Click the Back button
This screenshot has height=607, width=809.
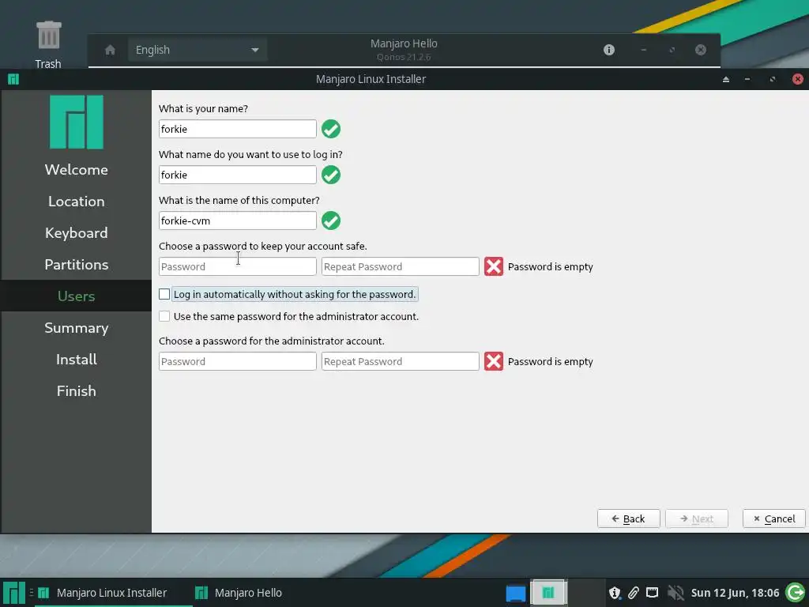tap(628, 518)
